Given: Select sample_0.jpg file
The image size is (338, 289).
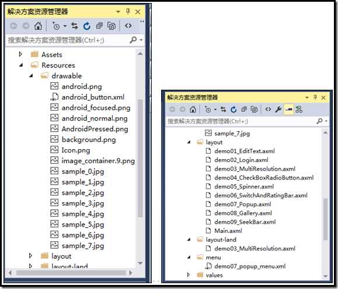Looking at the screenshot, I should (83, 171).
